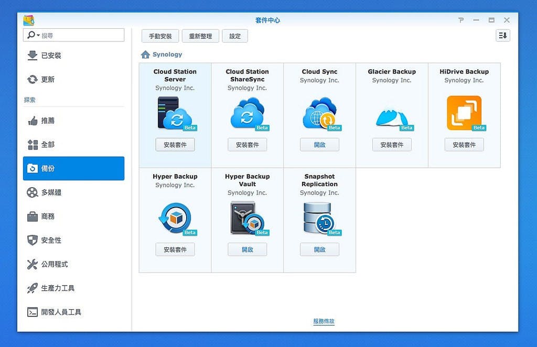Show the 推薦 recommended category
The width and height of the screenshot is (537, 347).
73,121
